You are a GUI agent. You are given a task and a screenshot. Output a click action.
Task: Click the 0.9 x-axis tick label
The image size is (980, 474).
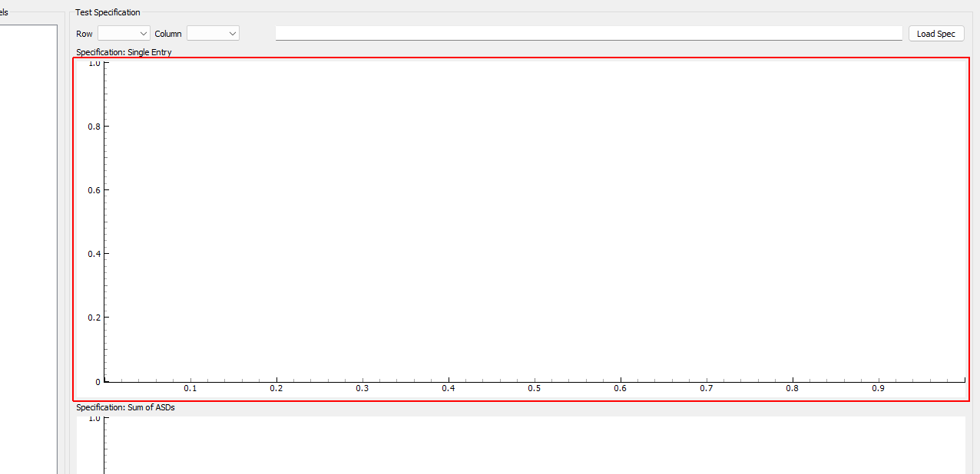[879, 389]
